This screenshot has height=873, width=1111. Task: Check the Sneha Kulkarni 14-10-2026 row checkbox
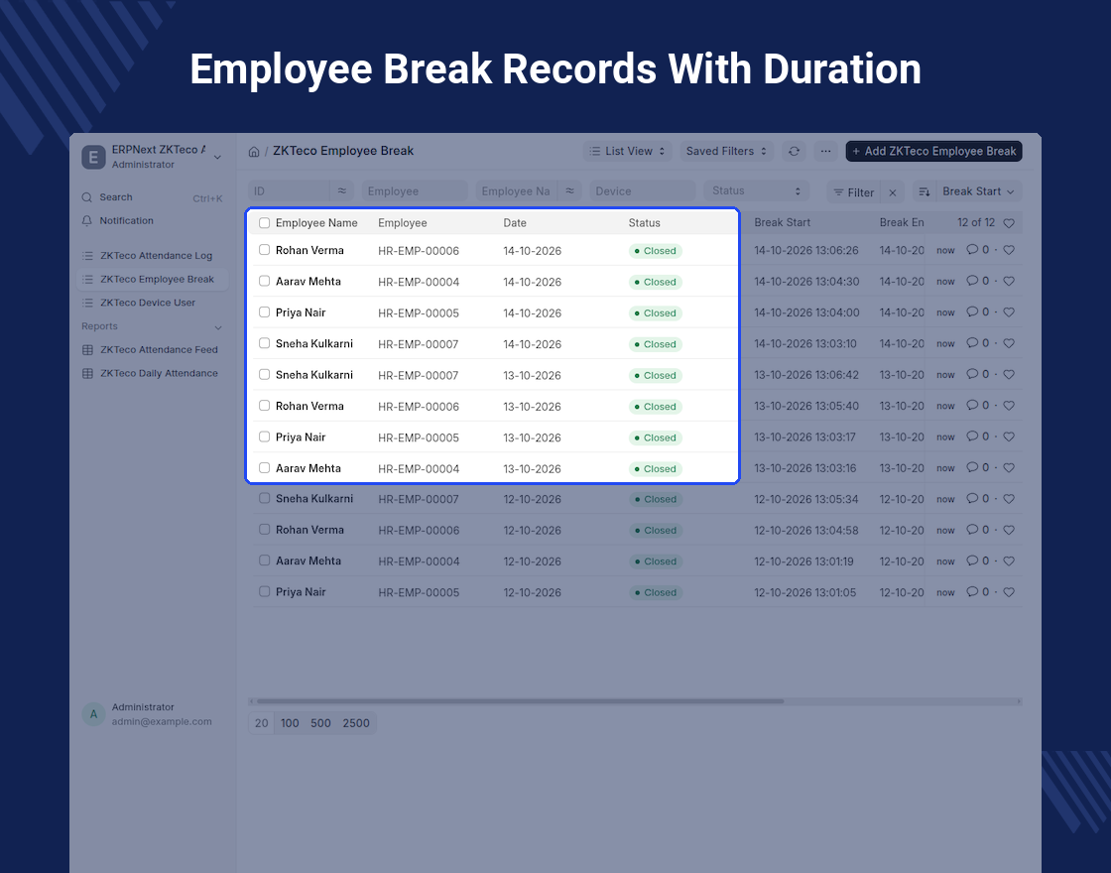(x=264, y=343)
